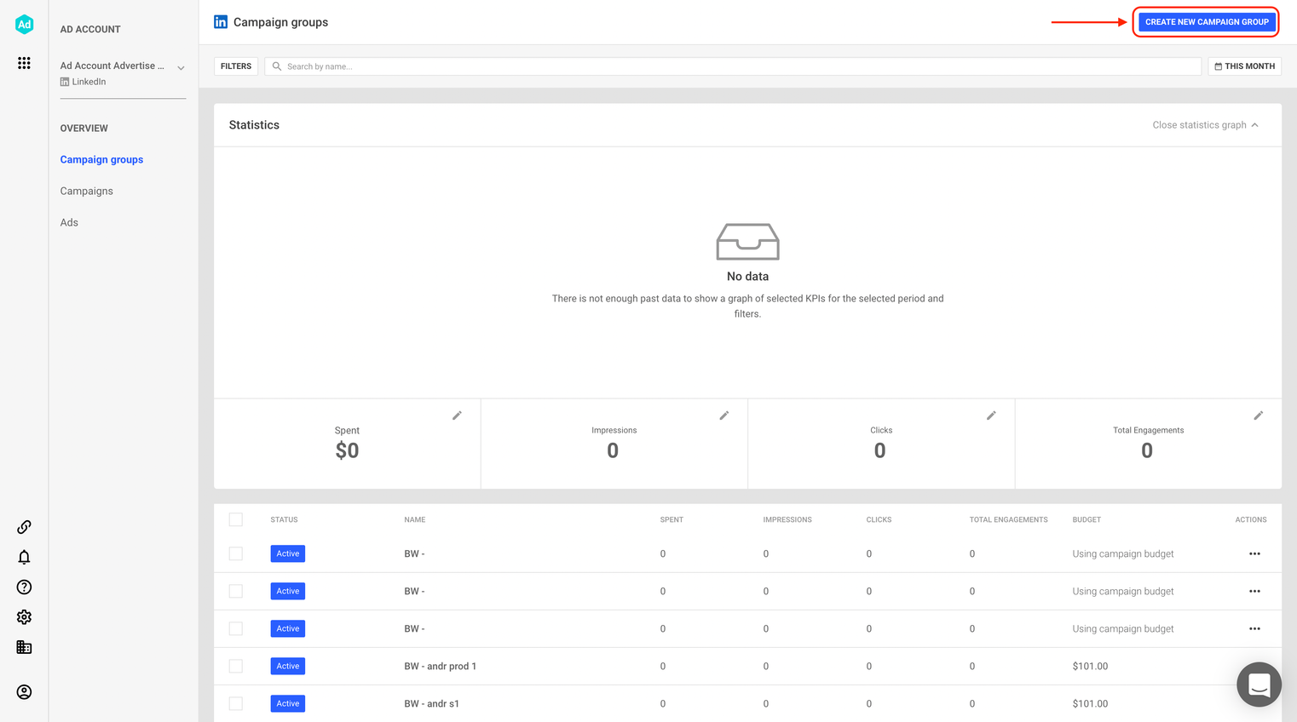Open settings gear icon in sidebar

pyautogui.click(x=24, y=616)
